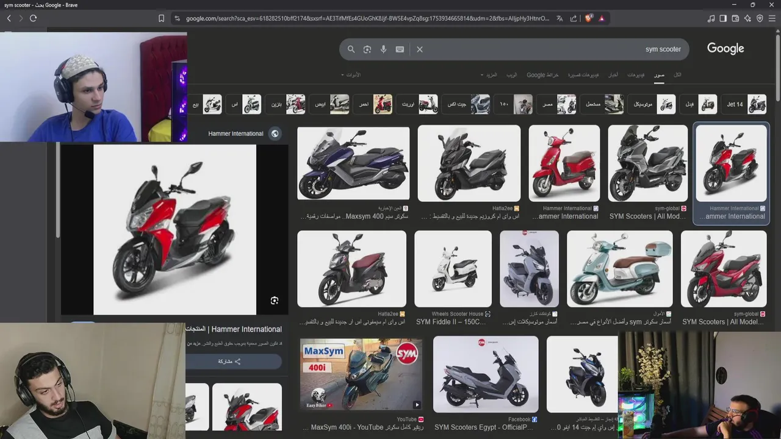
Task: Open the SYM Scooters Egypt Facebook thumbnail
Action: coord(486,374)
